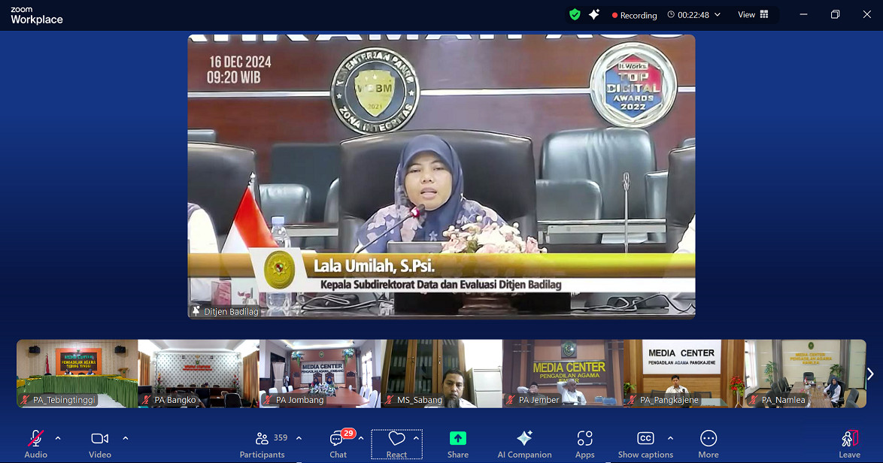Open the React emoji panel

tap(397, 442)
